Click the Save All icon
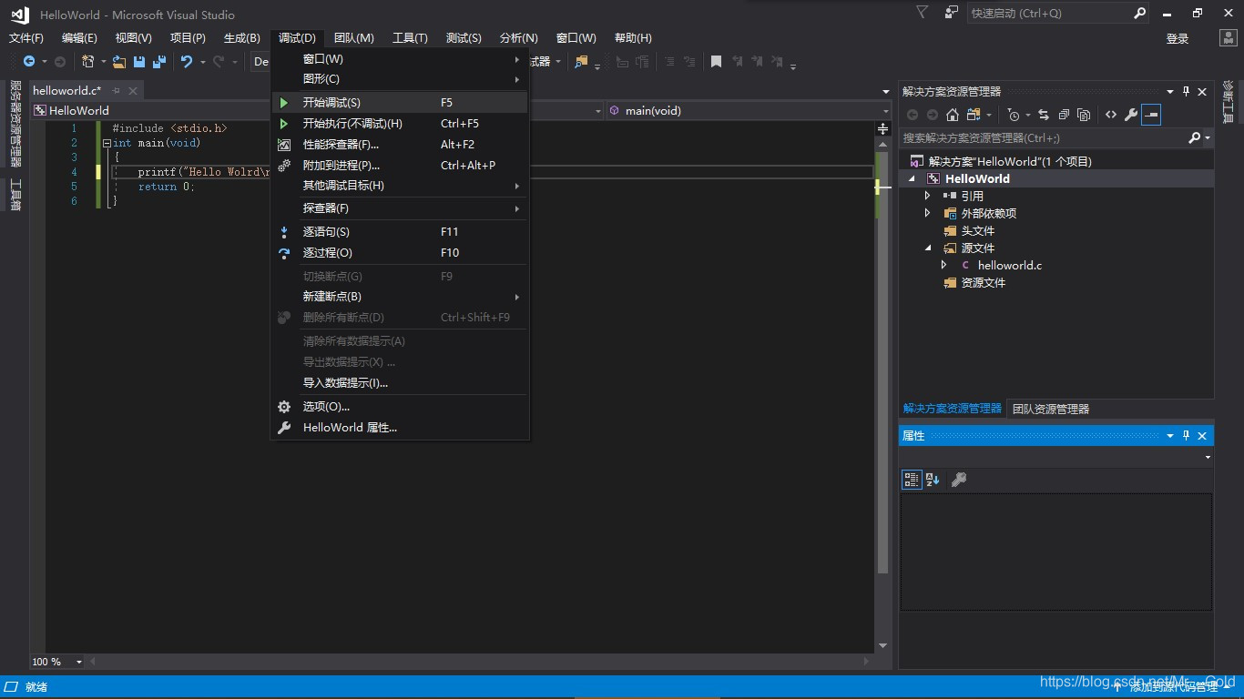Screen dimensions: 1244x699 159,62
